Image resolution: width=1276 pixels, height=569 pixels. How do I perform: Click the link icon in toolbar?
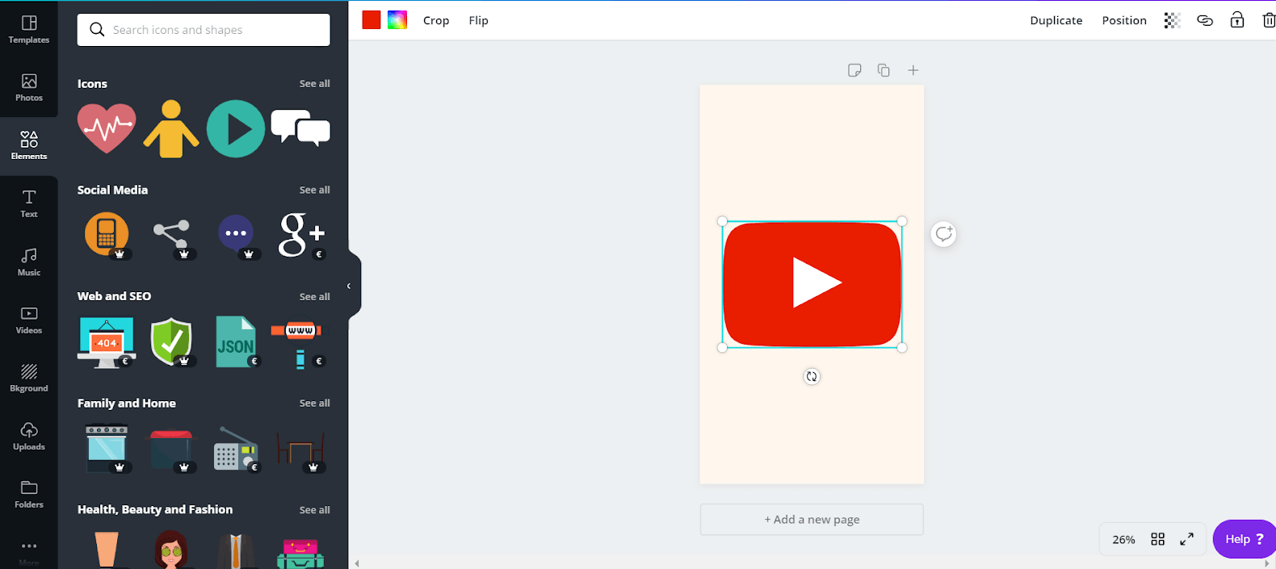pyautogui.click(x=1205, y=20)
